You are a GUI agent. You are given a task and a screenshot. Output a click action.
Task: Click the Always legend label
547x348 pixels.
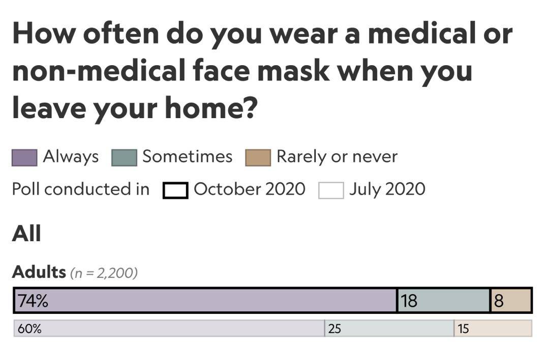pyautogui.click(x=71, y=157)
